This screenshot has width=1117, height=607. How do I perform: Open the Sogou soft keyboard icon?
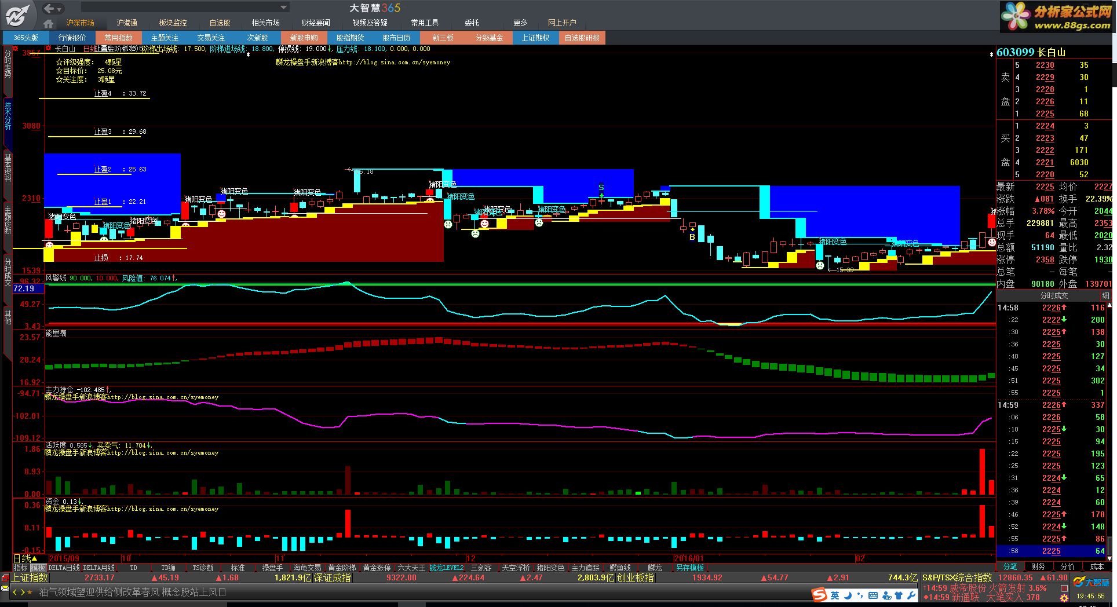873,595
